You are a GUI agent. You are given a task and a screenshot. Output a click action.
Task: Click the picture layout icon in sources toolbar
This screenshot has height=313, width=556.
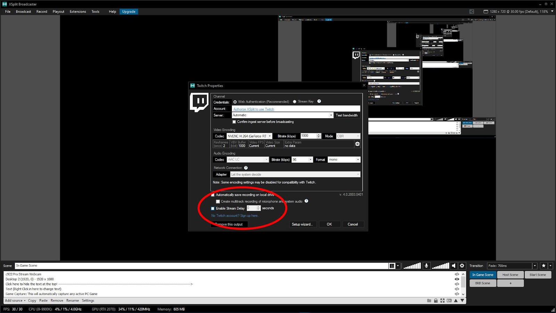449,300
